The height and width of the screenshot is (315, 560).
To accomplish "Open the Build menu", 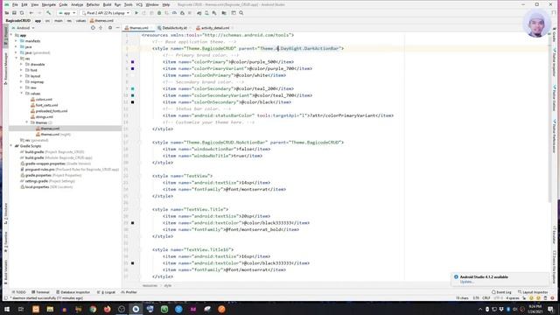I will point(107,4).
